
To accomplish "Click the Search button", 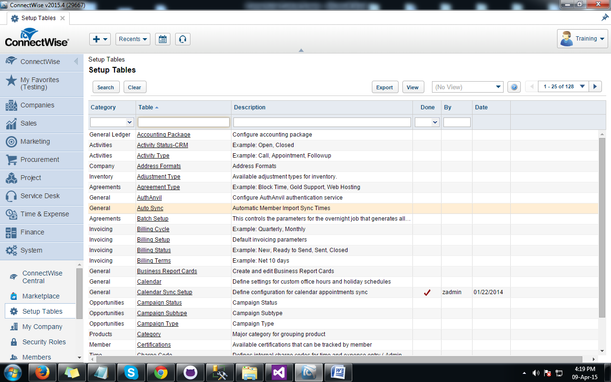I will tap(106, 87).
